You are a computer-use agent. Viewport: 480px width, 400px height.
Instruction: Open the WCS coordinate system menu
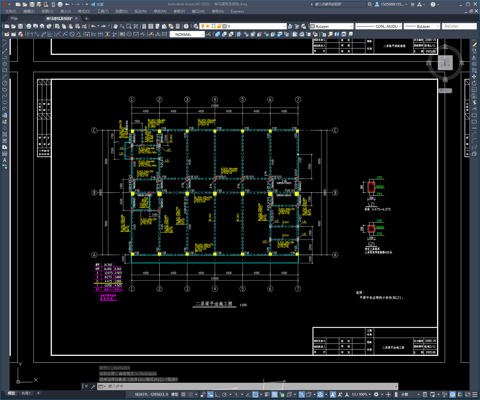(445, 90)
